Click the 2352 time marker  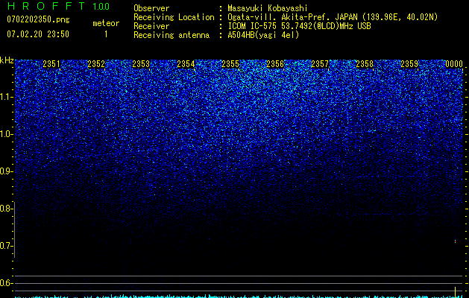pos(96,64)
